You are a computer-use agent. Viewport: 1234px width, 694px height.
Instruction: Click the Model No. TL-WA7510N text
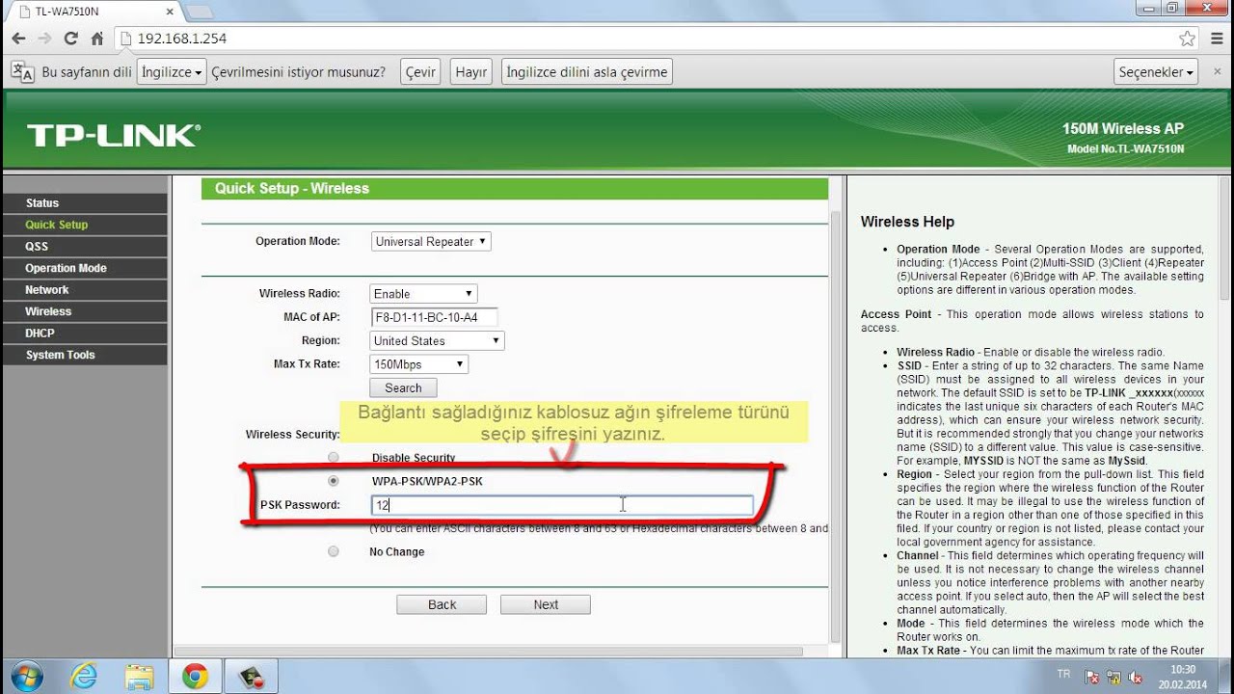point(1125,149)
